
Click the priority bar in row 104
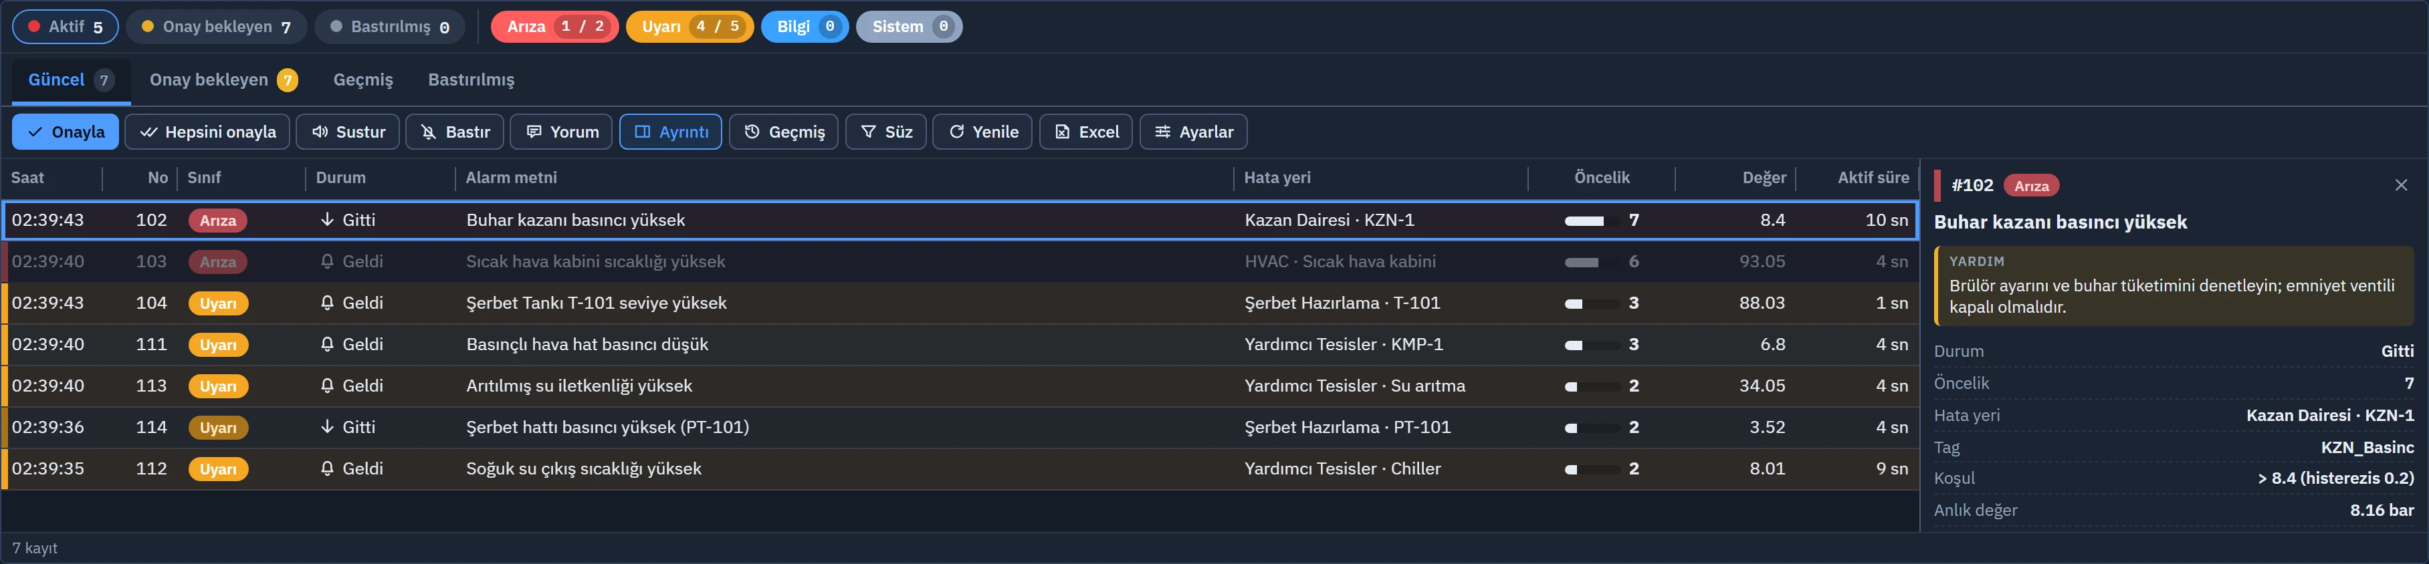pyautogui.click(x=1592, y=303)
